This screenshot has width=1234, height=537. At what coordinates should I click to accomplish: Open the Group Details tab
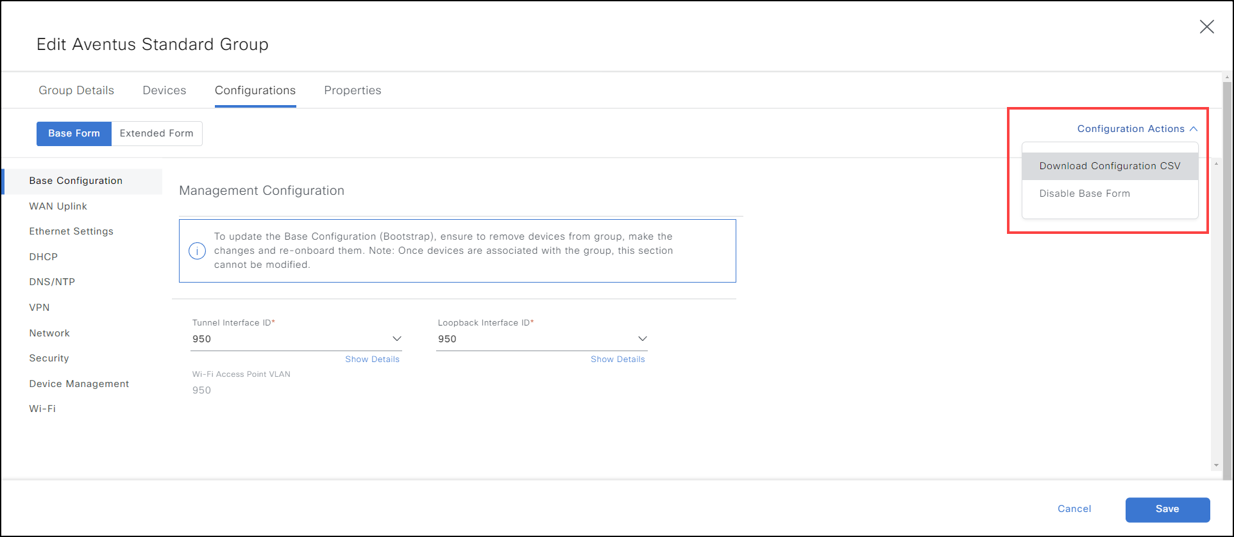click(x=76, y=90)
